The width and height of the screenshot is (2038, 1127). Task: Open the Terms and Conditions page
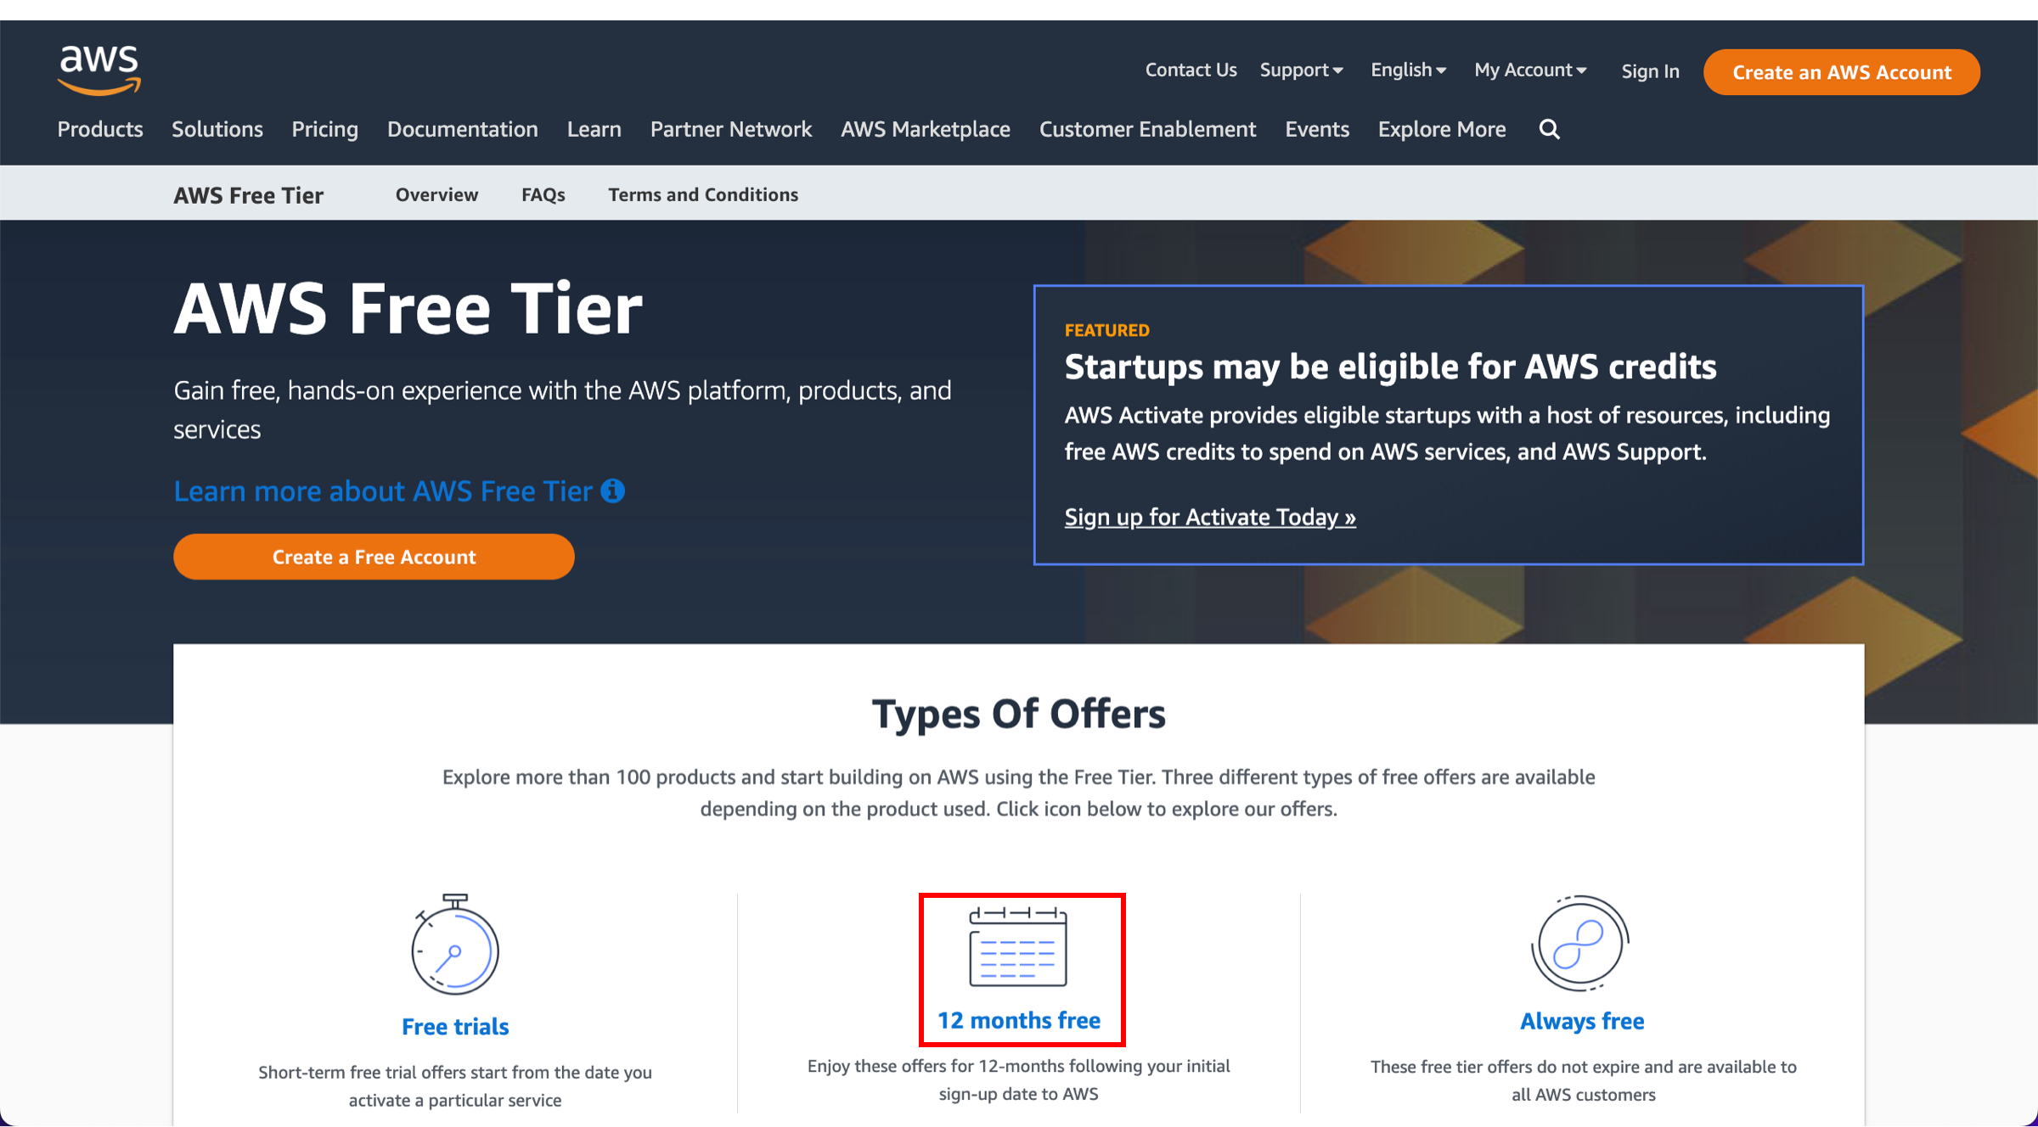[702, 194]
